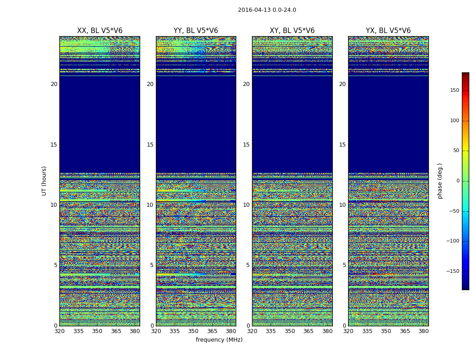Click the figure title 2016-04-13 0.0-24.0

[267, 10]
